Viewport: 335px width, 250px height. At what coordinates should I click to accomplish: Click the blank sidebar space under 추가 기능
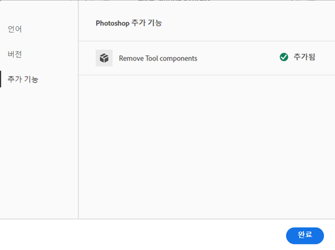point(39,152)
